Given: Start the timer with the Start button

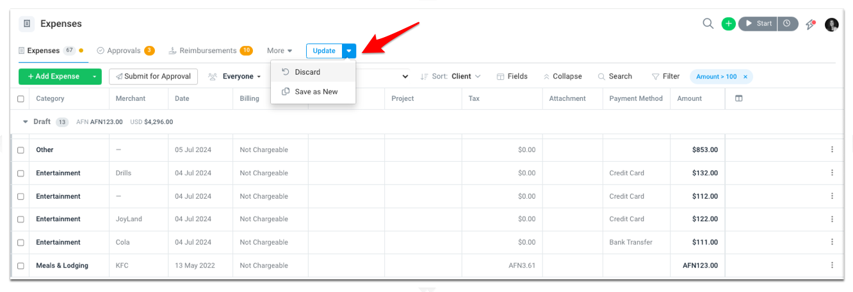Looking at the screenshot, I should point(758,24).
